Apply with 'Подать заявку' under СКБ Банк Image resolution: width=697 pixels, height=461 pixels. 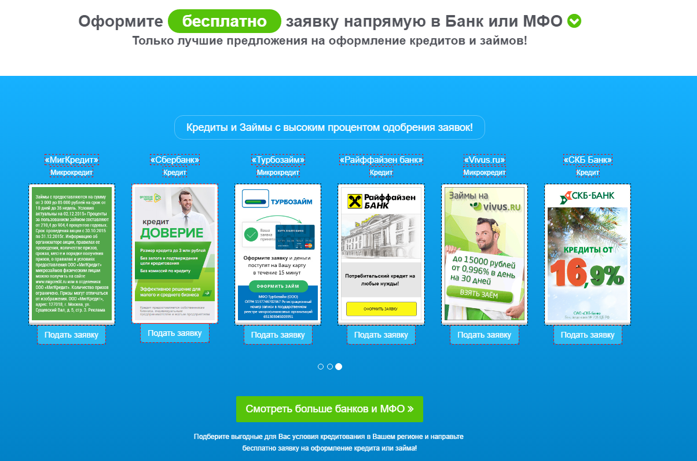pos(588,335)
